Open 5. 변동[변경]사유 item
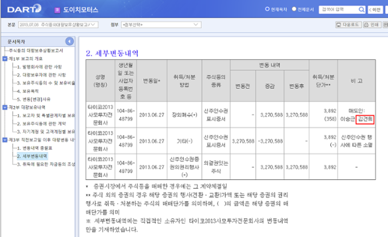Viewport: 388px width, 237px height. click(x=34, y=99)
